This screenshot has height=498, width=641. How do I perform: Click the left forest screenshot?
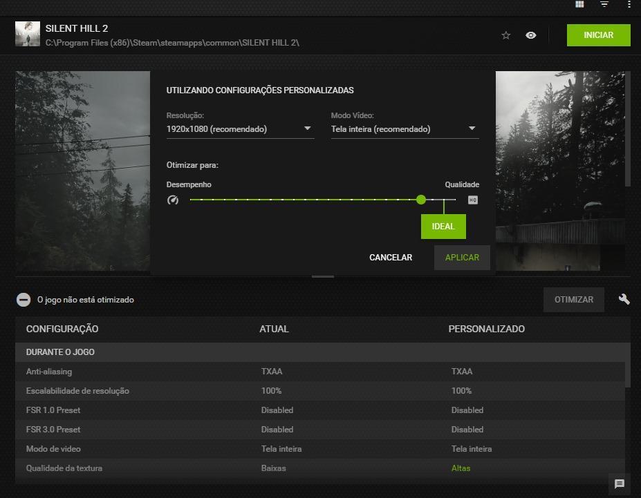pyautogui.click(x=82, y=171)
